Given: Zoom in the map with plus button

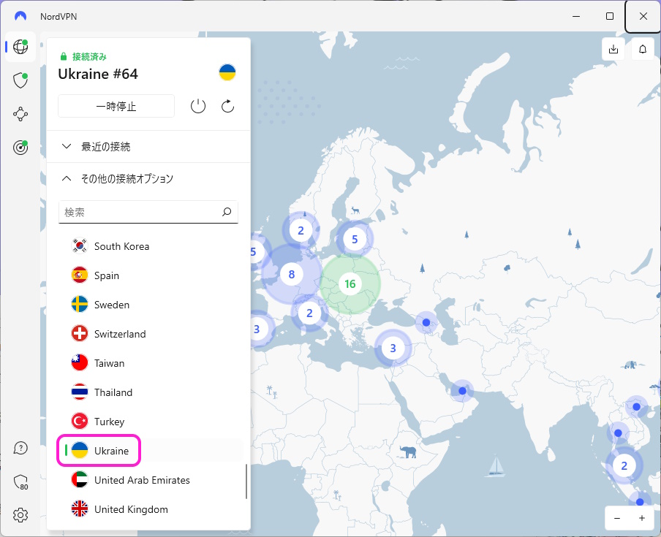Looking at the screenshot, I should (641, 518).
